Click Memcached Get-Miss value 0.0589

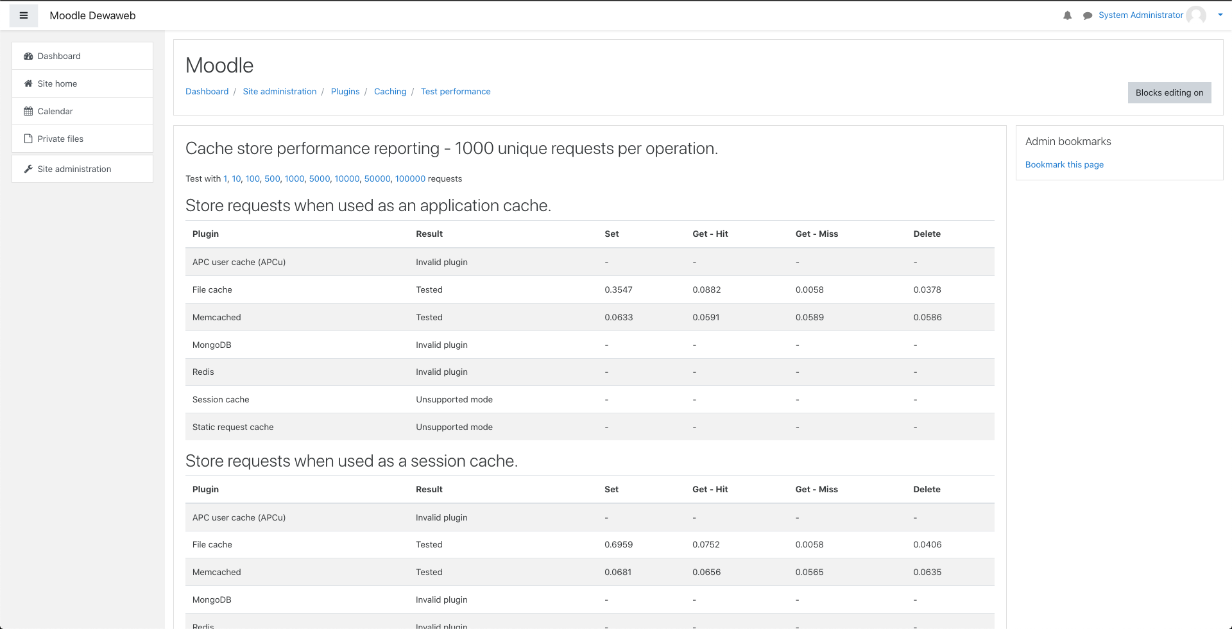(810, 317)
